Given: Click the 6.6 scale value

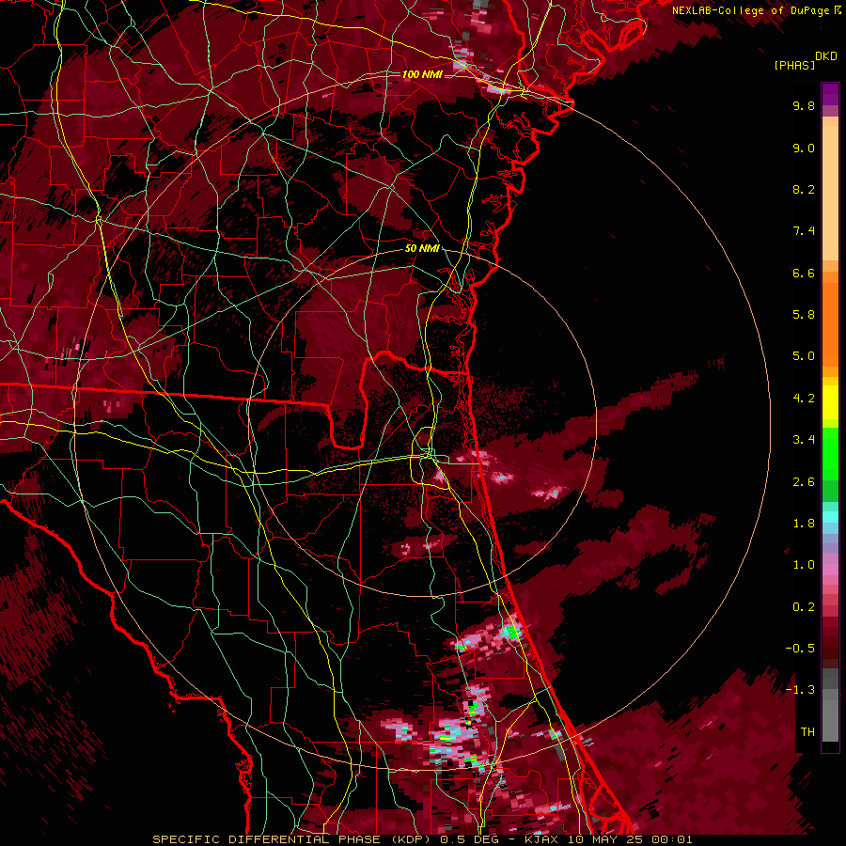Looking at the screenshot, I should point(804,273).
